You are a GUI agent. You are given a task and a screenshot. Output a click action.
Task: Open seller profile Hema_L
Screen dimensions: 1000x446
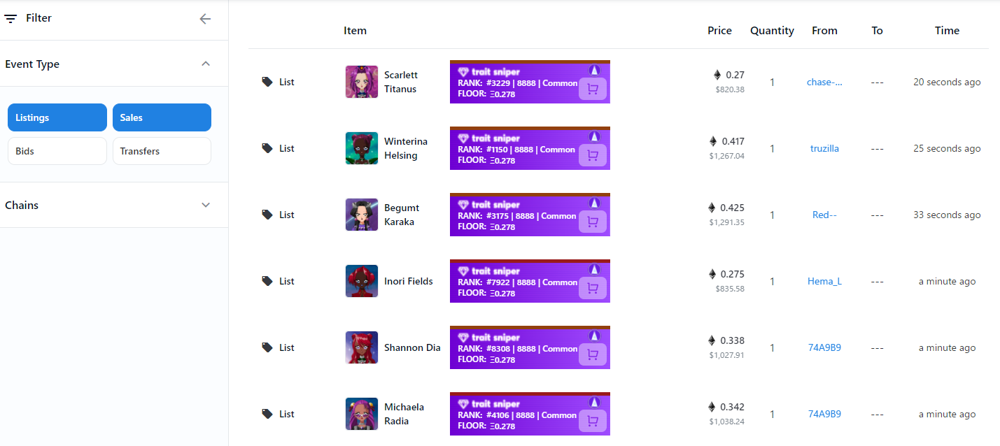824,281
